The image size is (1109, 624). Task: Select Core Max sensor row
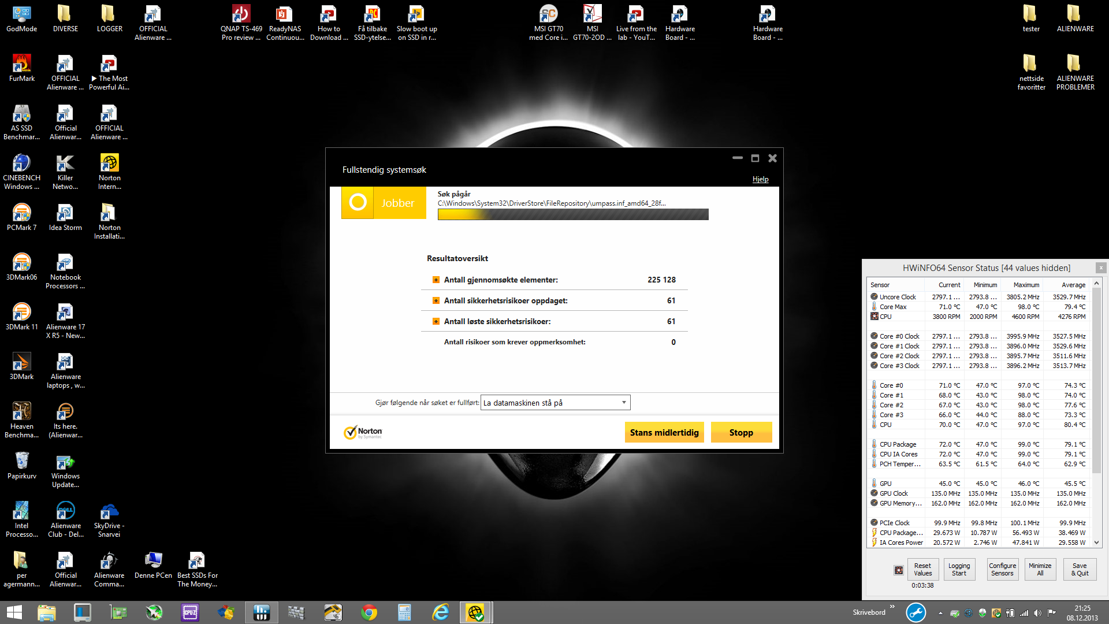979,307
